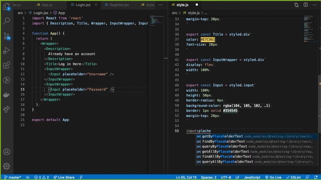Open the Git Graph timeline icon in activity bar
Screen dimensions: 321x180
[7, 80]
